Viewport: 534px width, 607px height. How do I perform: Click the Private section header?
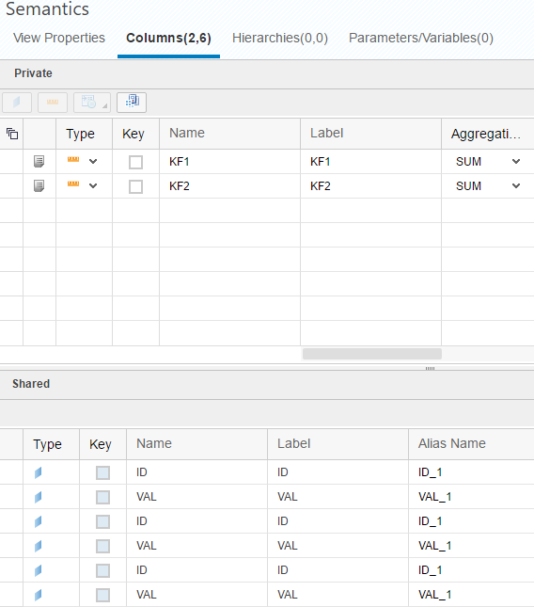(33, 73)
